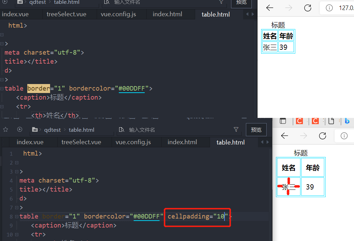This screenshot has width=354, height=241.
Task: Collapse the table fold marker on line 8 in lower editor
Action: tap(17, 216)
